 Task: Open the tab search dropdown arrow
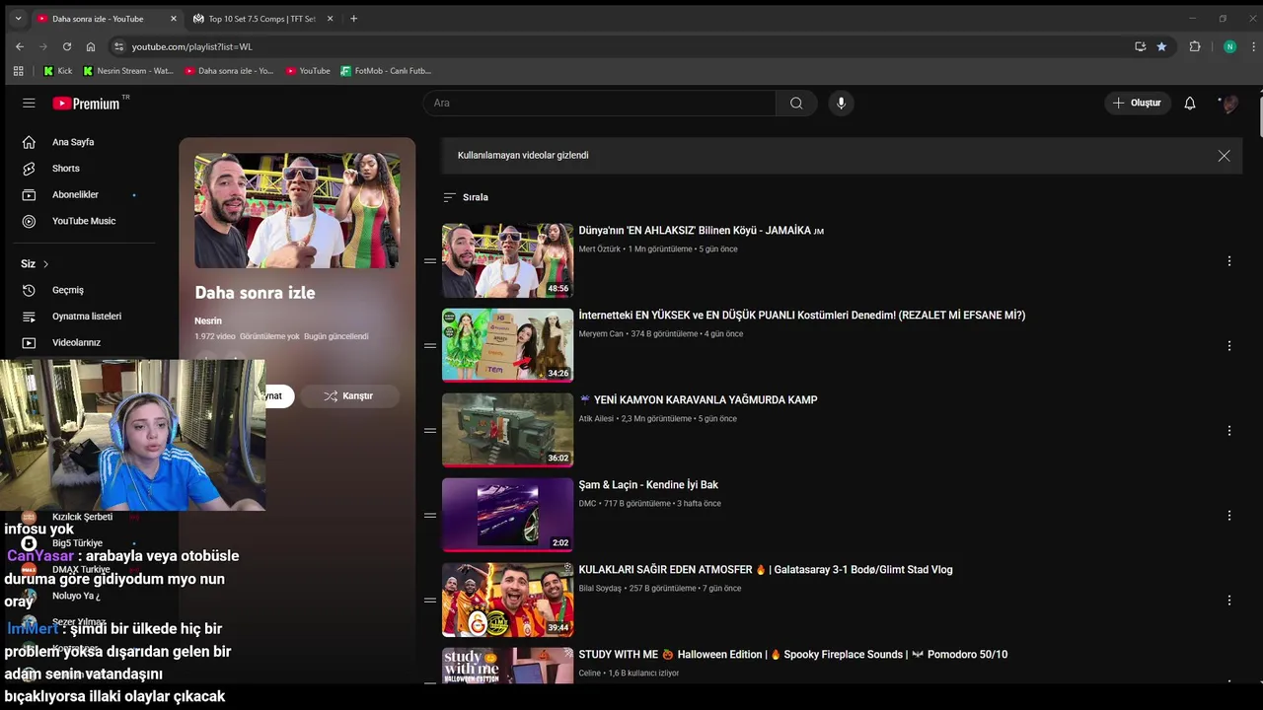pyautogui.click(x=18, y=19)
